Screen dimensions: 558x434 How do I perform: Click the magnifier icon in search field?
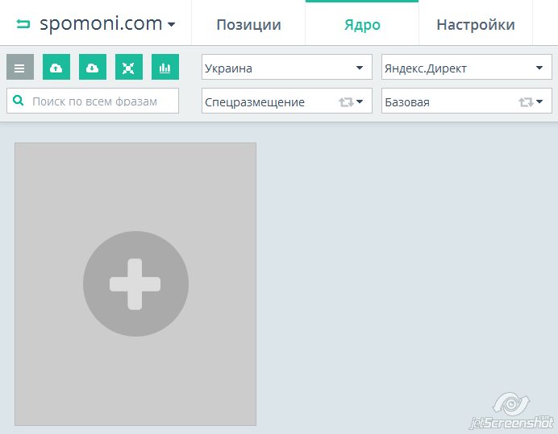[x=19, y=101]
